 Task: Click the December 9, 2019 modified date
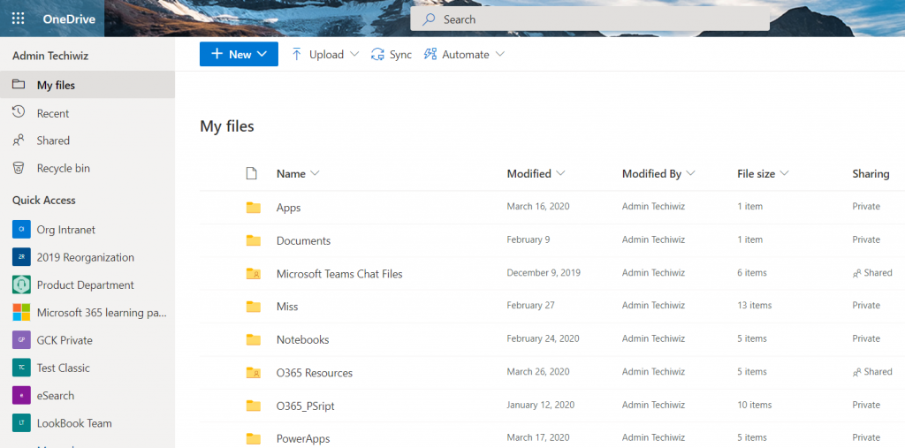pyautogui.click(x=544, y=272)
